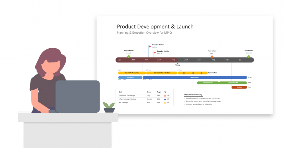Click the Product Development & Launch title
This screenshot has height=148, width=284.
(155, 27)
